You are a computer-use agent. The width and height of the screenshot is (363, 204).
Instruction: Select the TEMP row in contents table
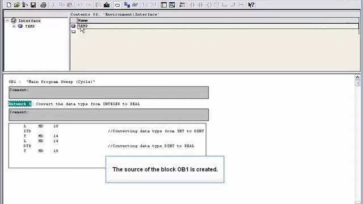click(x=218, y=26)
